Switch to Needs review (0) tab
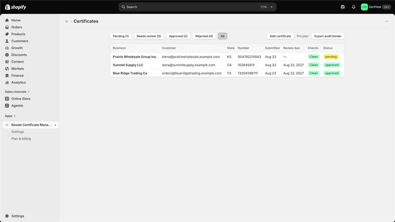Screen dimensions: 395x222 point(149,36)
